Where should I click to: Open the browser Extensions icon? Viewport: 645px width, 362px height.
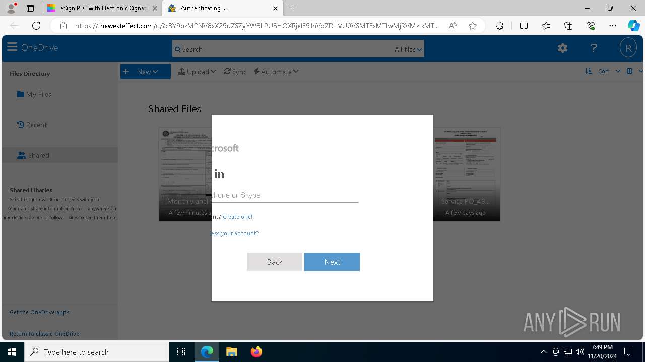pos(499,26)
